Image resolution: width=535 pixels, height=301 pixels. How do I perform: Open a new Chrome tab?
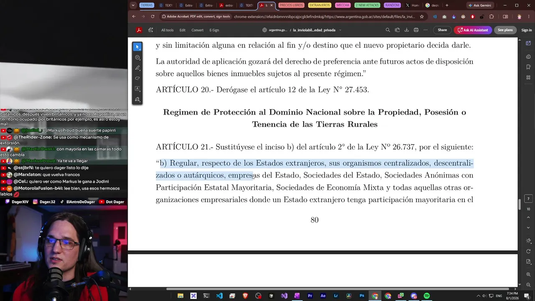point(447,5)
